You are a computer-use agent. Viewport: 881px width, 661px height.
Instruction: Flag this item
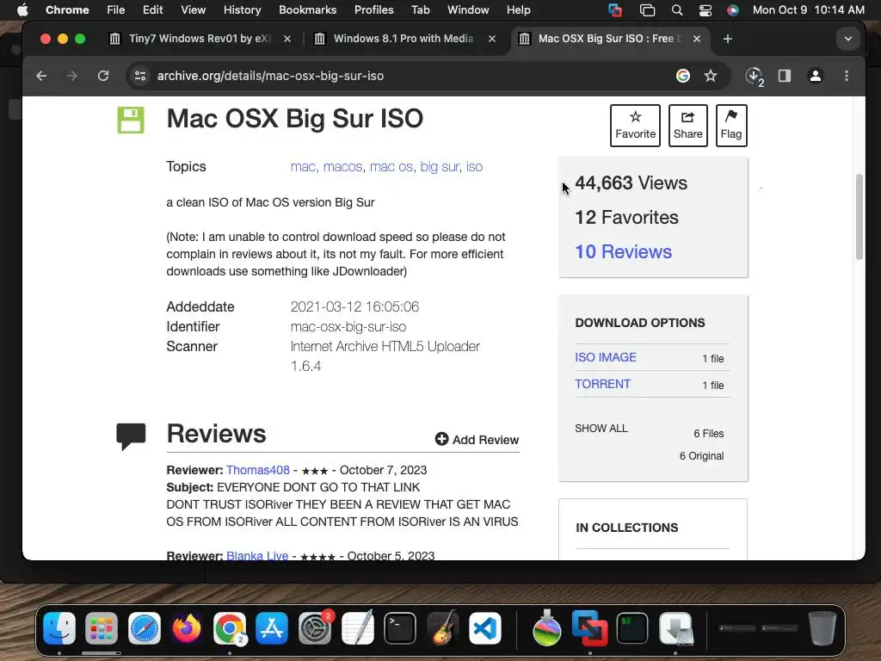[x=731, y=126]
